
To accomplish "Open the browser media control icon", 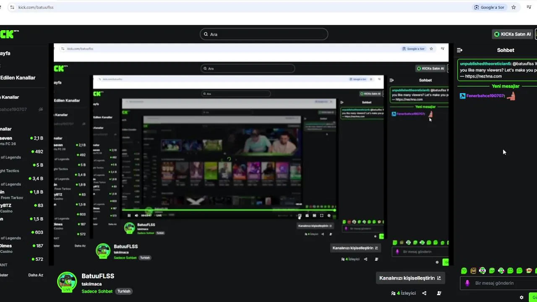I will [529, 7].
